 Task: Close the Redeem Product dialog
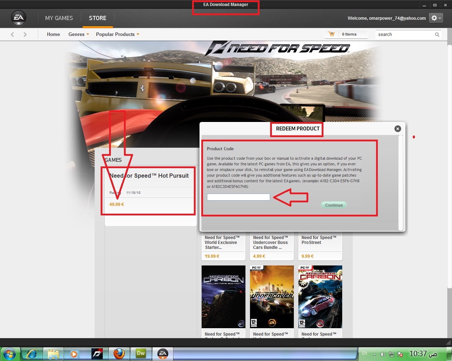[x=398, y=129]
